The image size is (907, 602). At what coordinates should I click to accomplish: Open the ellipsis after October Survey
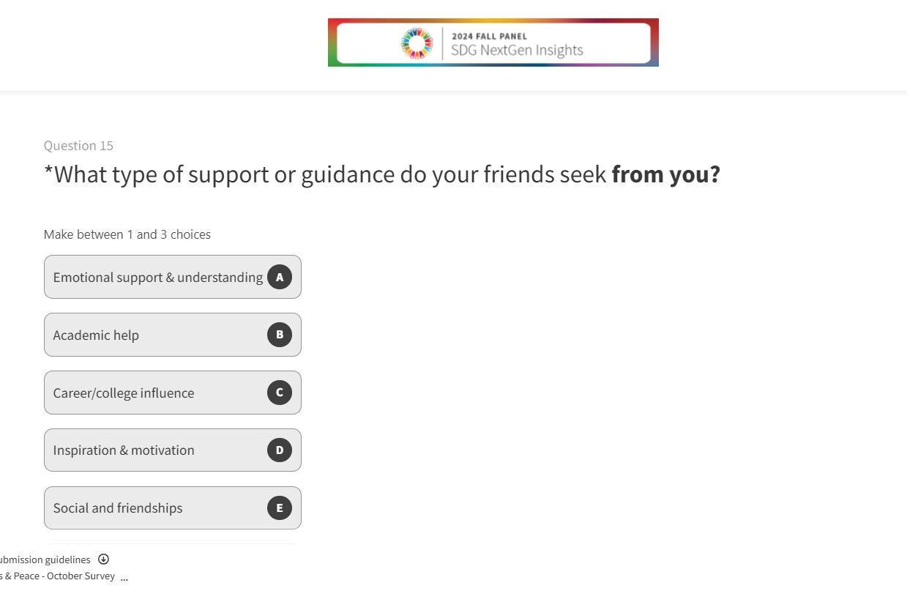(x=124, y=576)
